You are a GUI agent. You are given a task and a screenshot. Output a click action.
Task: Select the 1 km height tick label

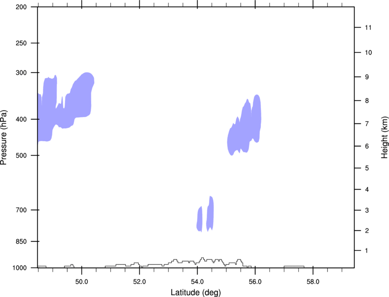367,250
